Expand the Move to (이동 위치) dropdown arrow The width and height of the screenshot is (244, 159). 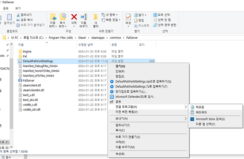pyautogui.click(x=56, y=26)
